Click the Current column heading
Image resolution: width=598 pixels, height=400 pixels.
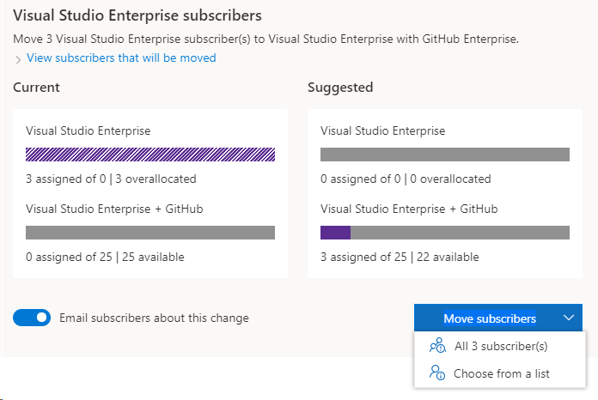[37, 87]
